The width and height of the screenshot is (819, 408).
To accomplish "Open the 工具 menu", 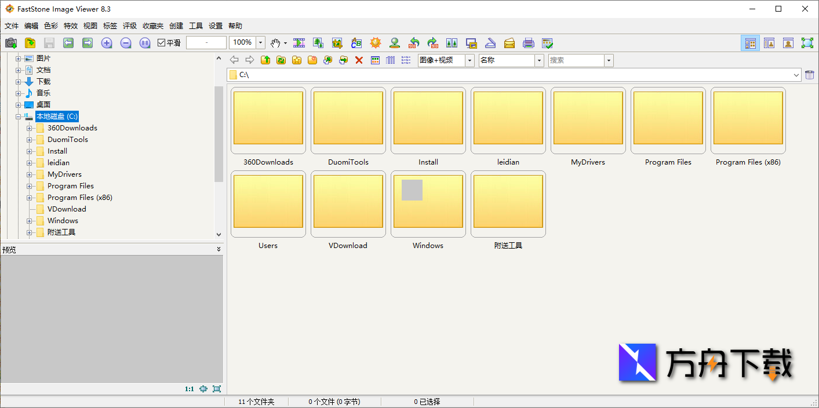I will click(x=196, y=25).
